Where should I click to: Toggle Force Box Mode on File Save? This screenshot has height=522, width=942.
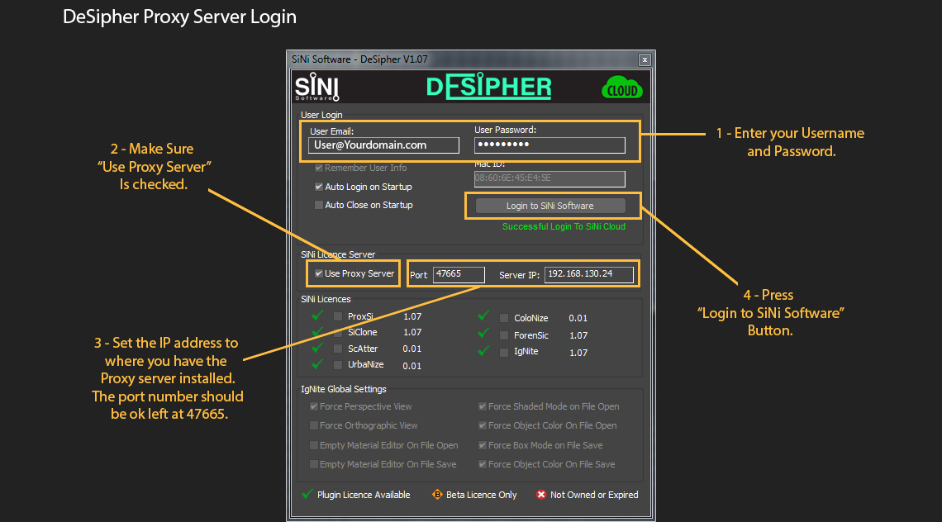coord(483,445)
